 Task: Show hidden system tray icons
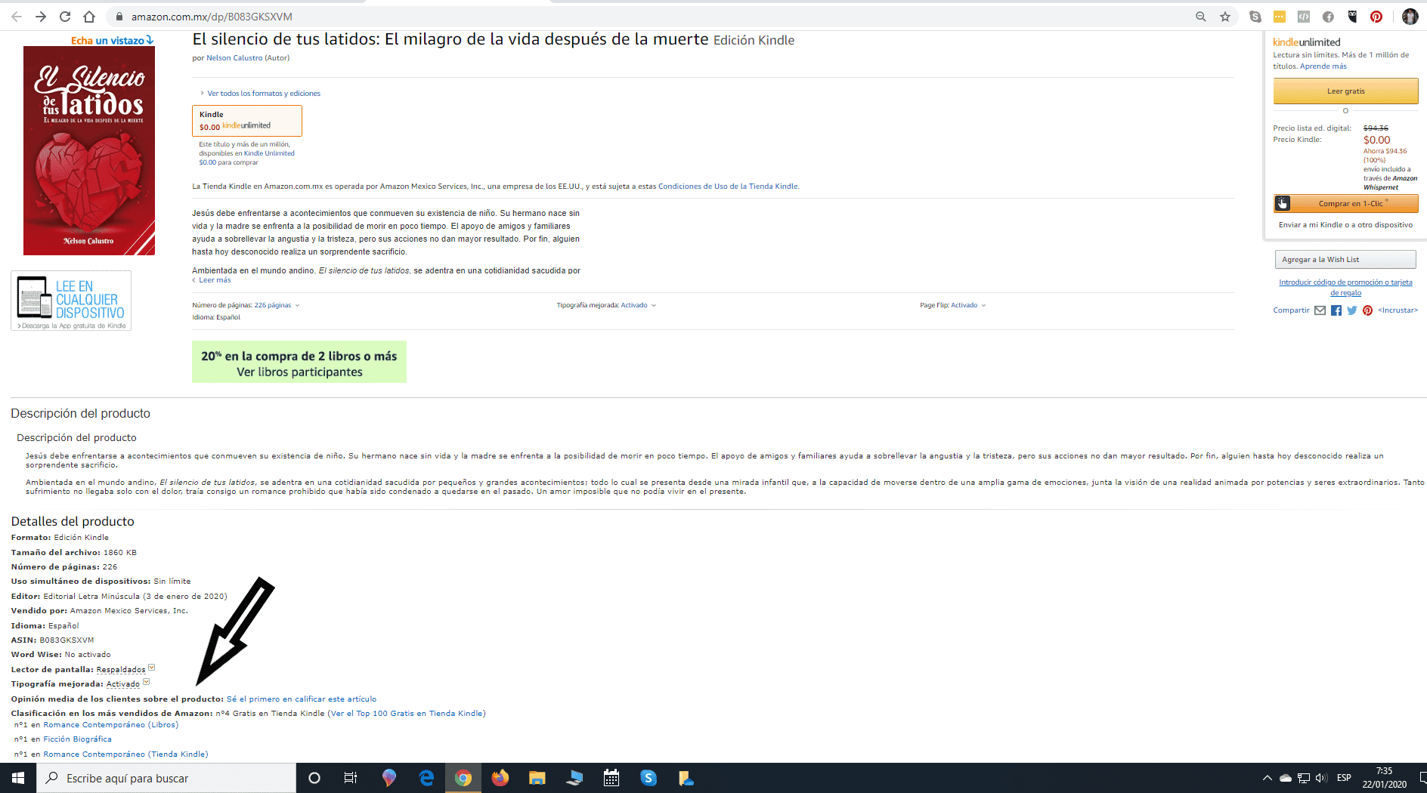tap(1267, 778)
